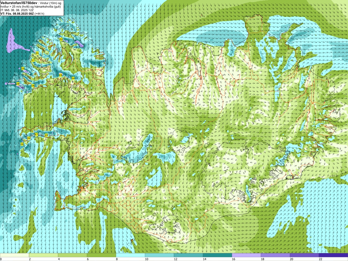This screenshot has width=348, height=261.
Task: Click the legend tick label 20
Action: coord(292,259)
